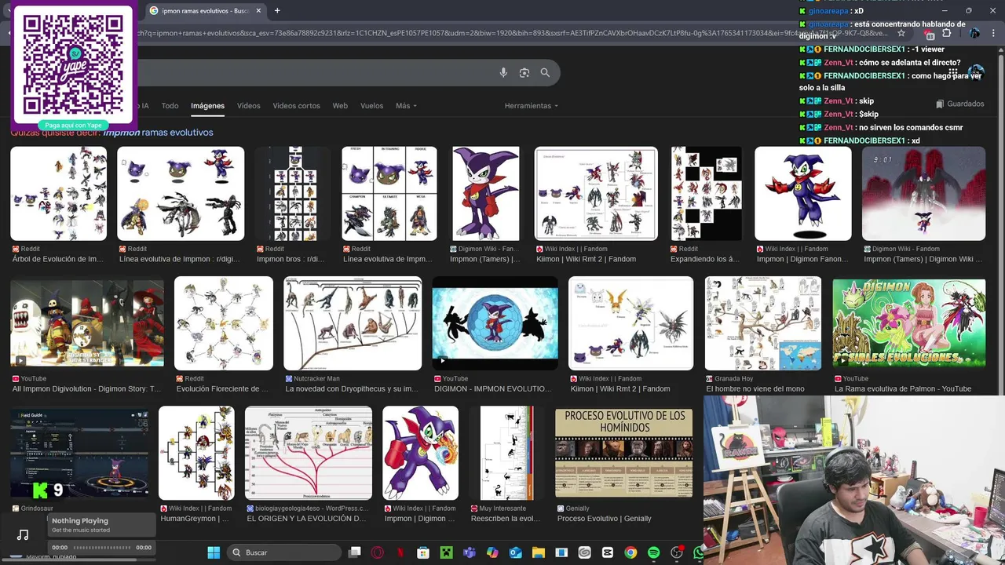Bookmark this page with the star
Image resolution: width=1005 pixels, height=565 pixels.
(x=901, y=34)
